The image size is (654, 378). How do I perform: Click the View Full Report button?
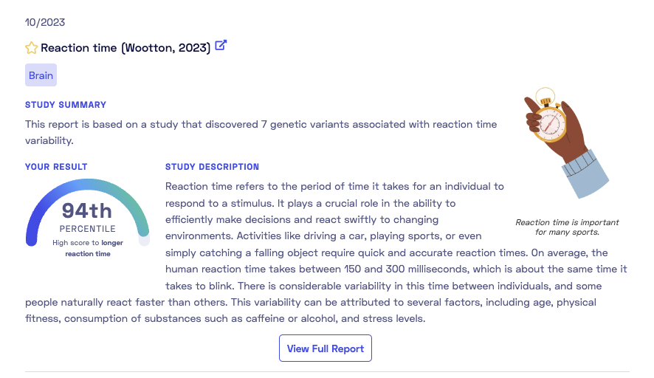pyautogui.click(x=325, y=348)
